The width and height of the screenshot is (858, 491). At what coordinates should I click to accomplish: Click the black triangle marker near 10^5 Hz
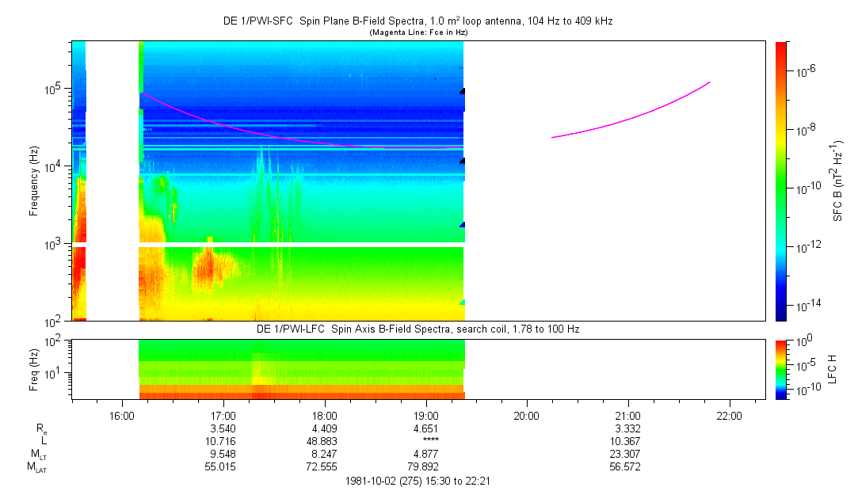coord(462,91)
